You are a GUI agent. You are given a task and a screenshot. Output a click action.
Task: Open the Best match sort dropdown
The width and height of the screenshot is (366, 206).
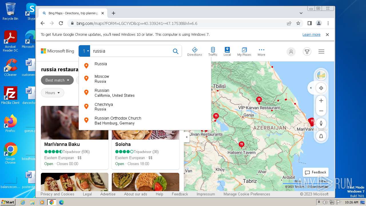point(57,80)
